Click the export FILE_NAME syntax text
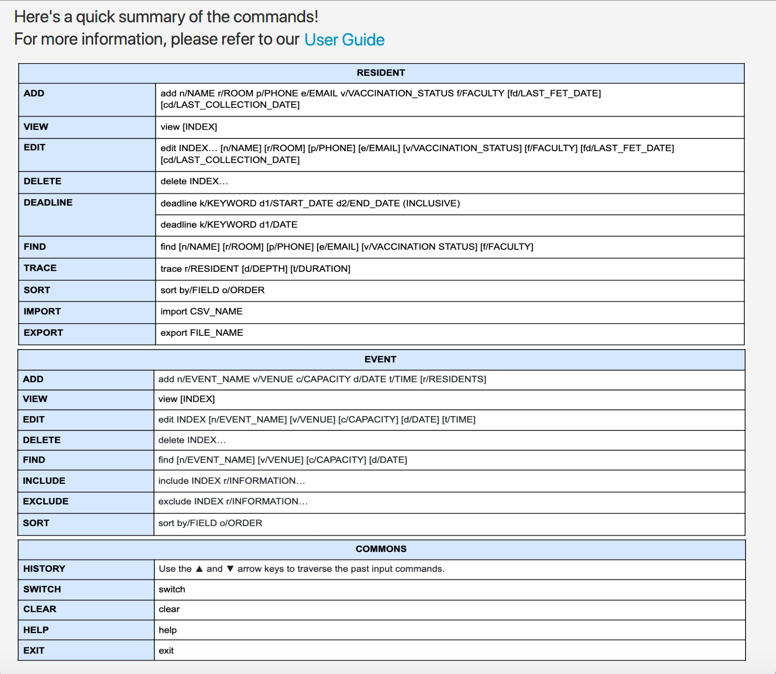 coord(202,333)
